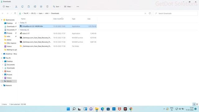Click the Copy icon in toolbar
199x112 pixels.
pyautogui.click(x=22, y=7)
